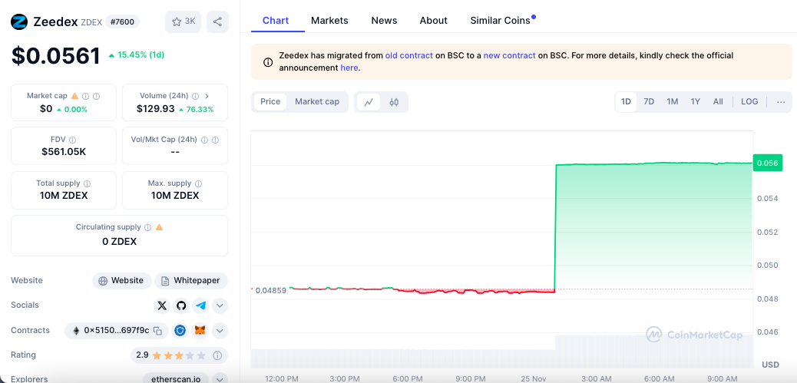
Task: Set chart range to 1M
Action: click(673, 101)
